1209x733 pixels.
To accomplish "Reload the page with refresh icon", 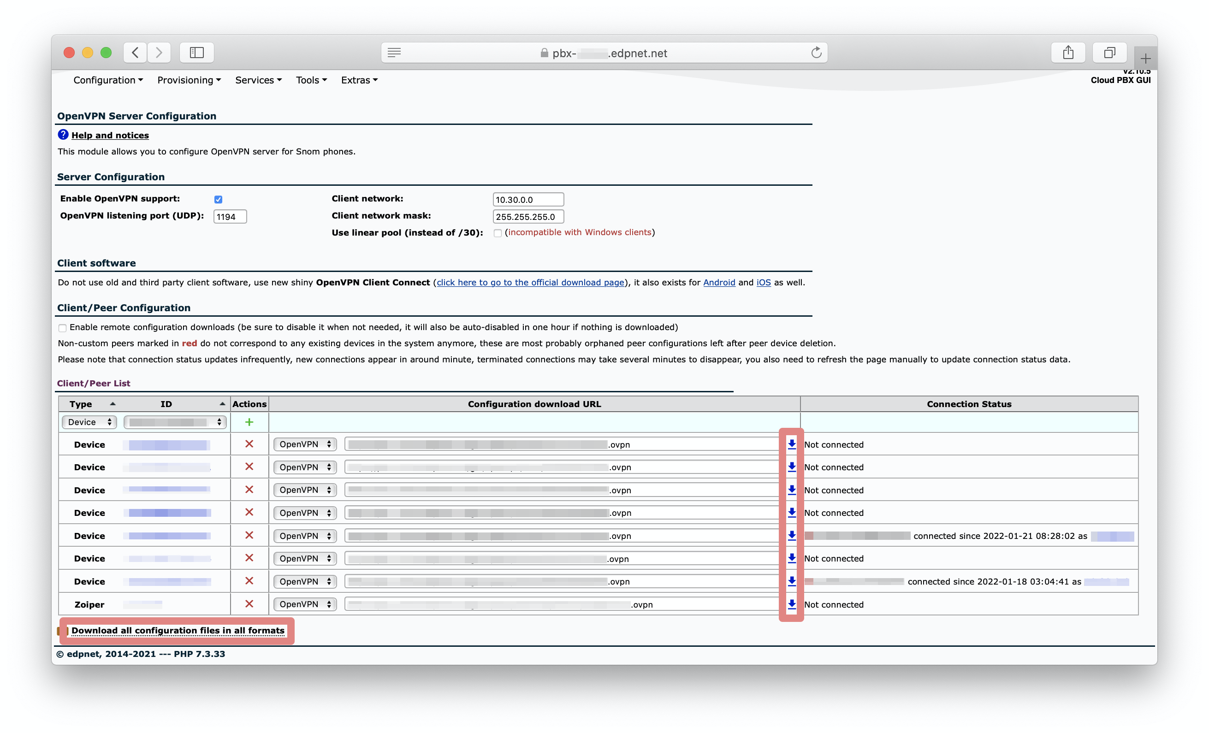I will click(817, 53).
